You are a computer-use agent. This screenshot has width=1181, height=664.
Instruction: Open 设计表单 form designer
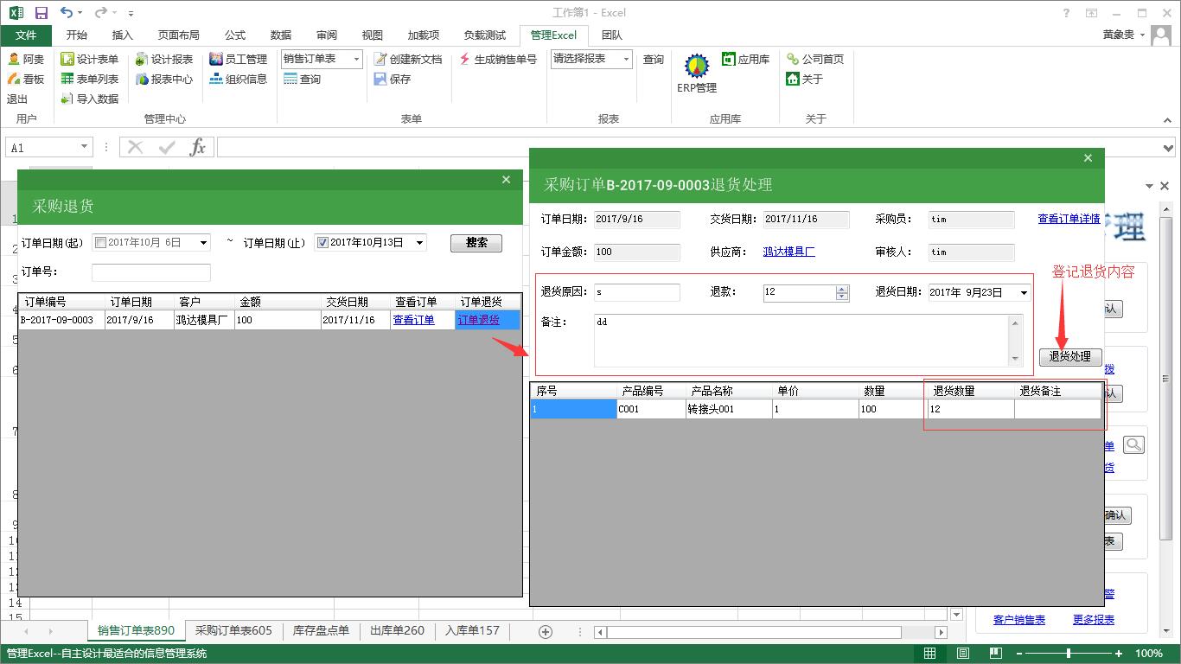(x=89, y=59)
